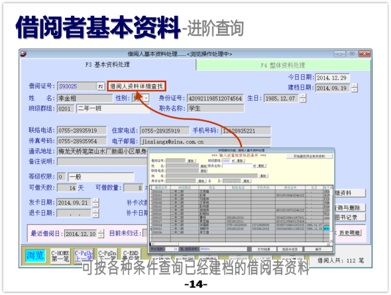Clear the 姓名 condition in the search popup
Viewport: 391px width, 295px height.
coord(203,166)
